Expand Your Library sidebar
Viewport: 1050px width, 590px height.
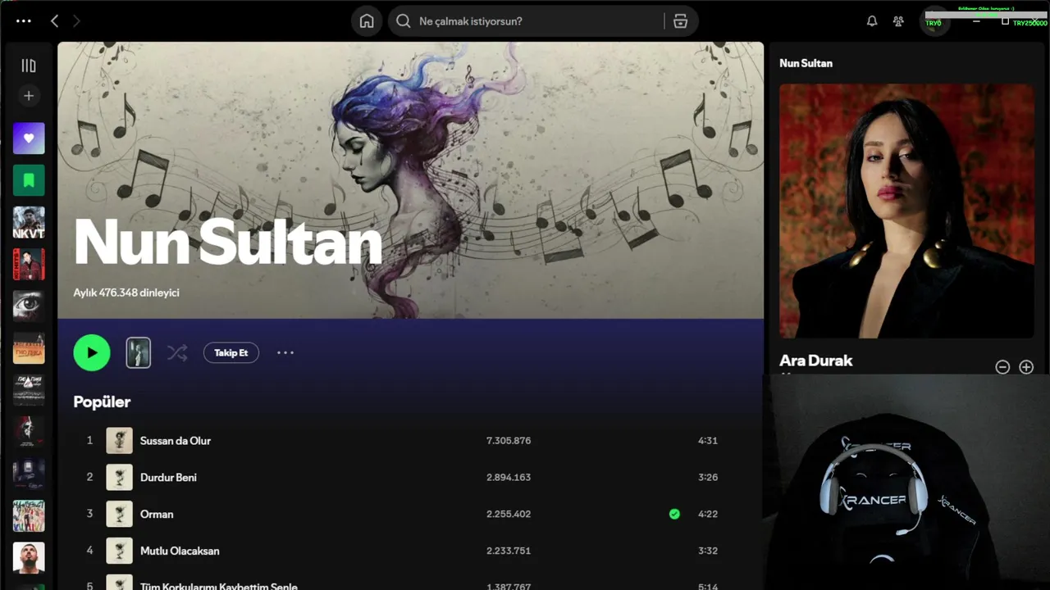click(29, 66)
